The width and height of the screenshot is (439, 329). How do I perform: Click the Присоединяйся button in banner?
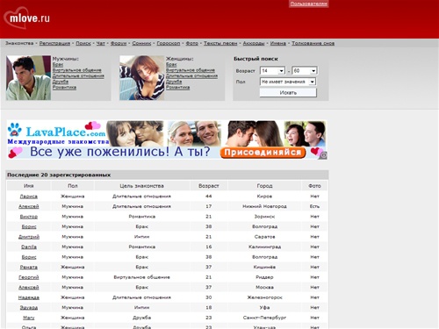pos(263,153)
